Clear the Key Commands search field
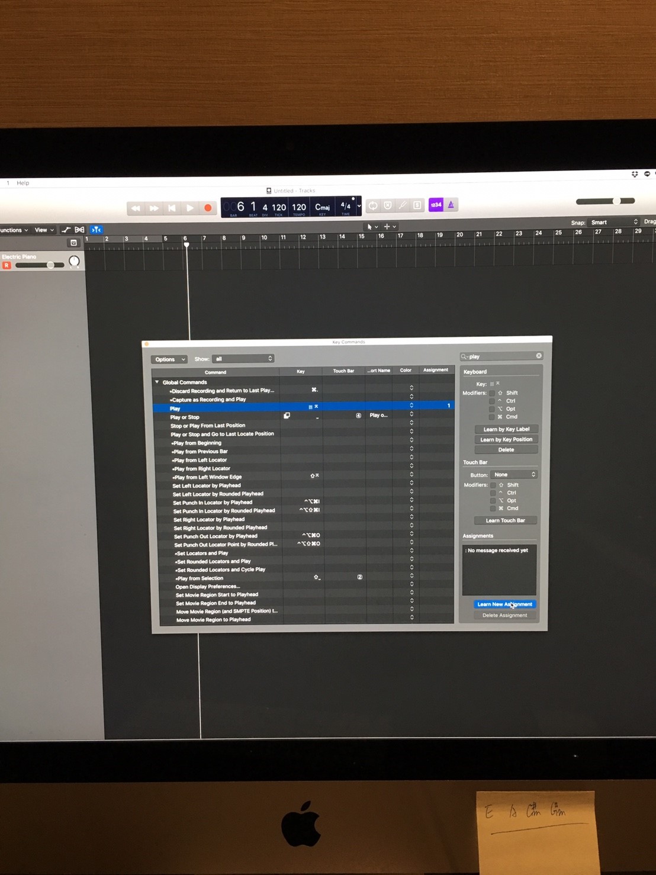 tap(539, 356)
